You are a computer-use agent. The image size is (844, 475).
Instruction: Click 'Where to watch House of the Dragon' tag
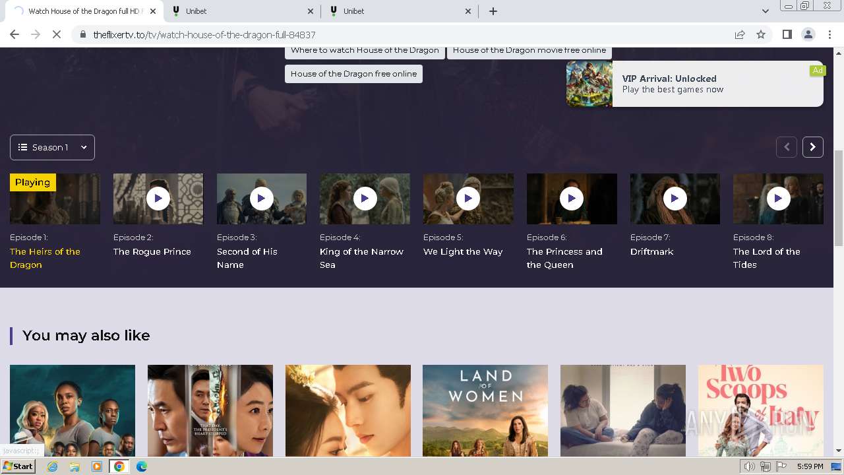pos(365,51)
